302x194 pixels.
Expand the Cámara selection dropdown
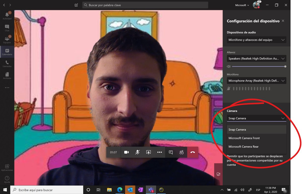tap(256, 118)
